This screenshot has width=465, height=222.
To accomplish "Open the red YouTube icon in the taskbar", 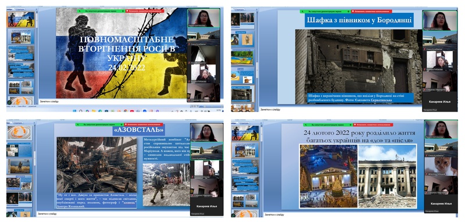I will 132,111.
